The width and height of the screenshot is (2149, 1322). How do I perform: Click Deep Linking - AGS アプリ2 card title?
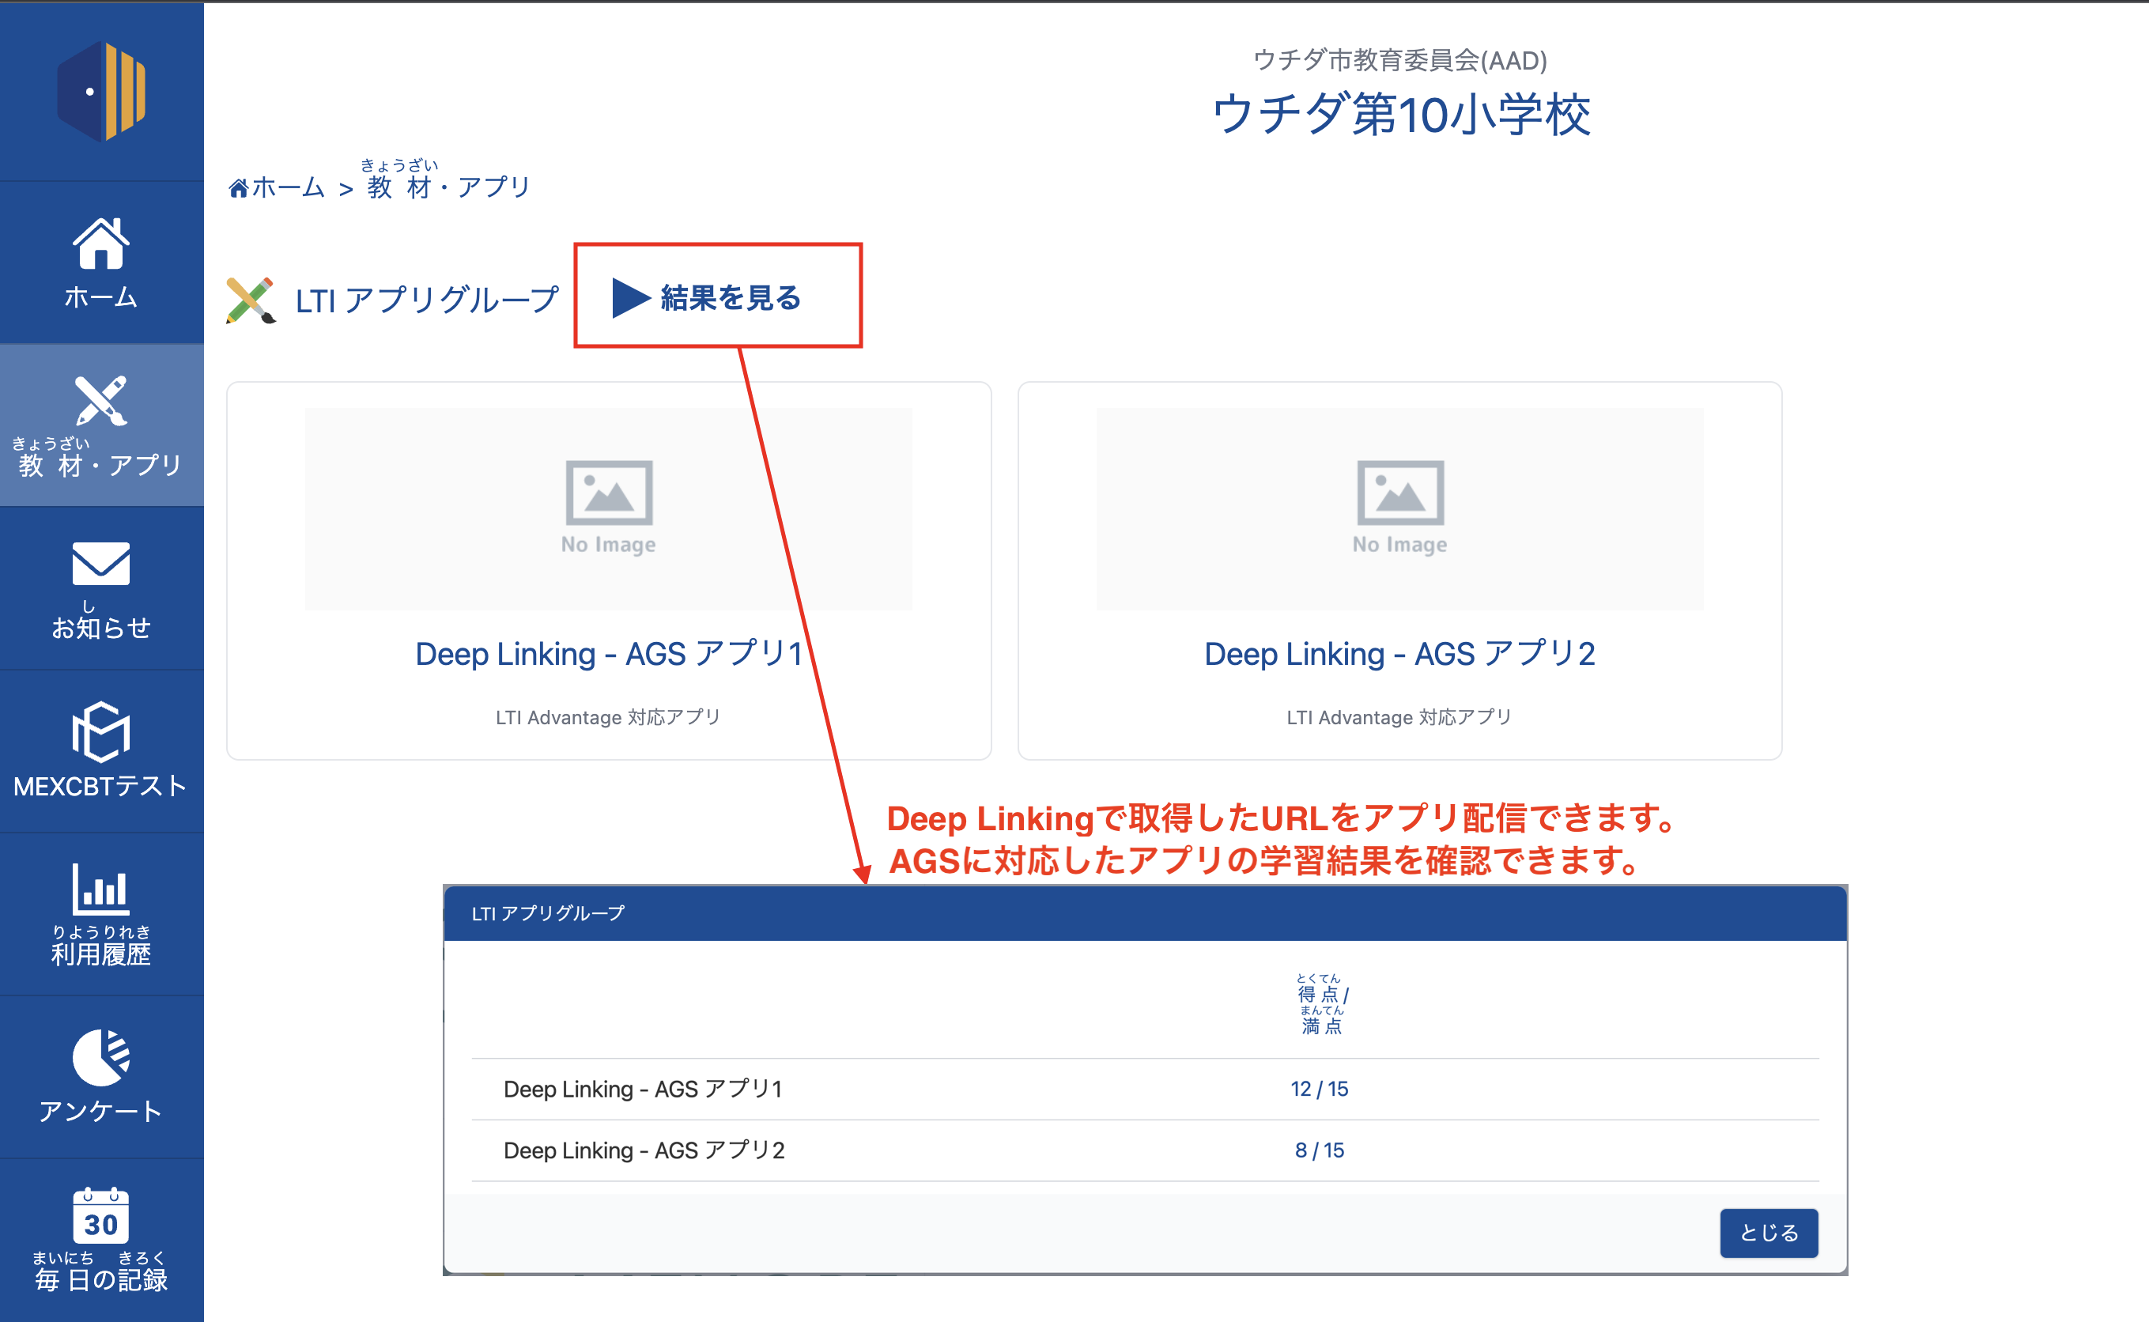[1399, 654]
